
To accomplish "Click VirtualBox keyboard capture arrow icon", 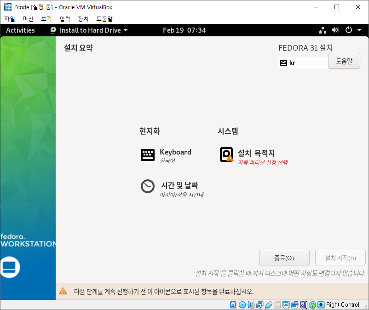I will 321,305.
